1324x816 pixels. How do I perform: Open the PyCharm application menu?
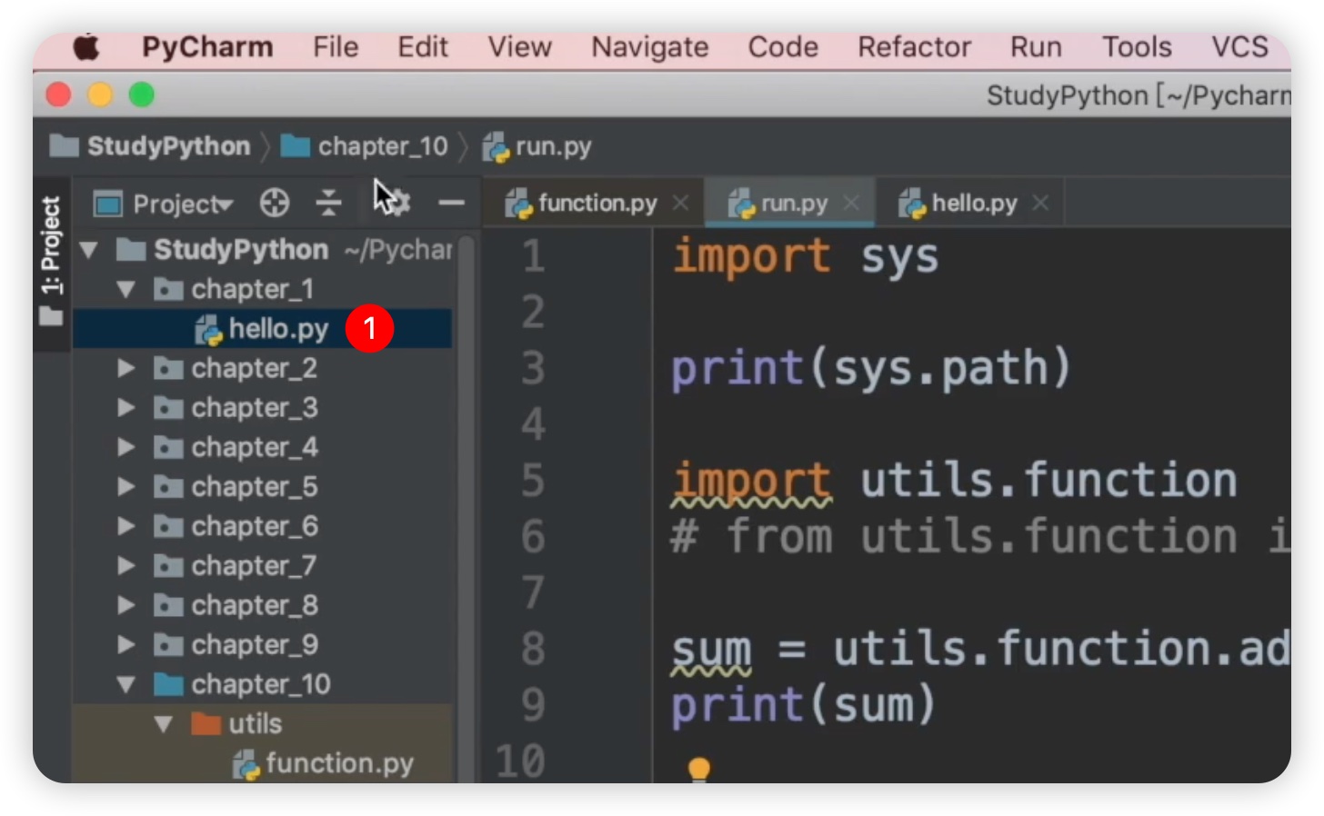(207, 47)
